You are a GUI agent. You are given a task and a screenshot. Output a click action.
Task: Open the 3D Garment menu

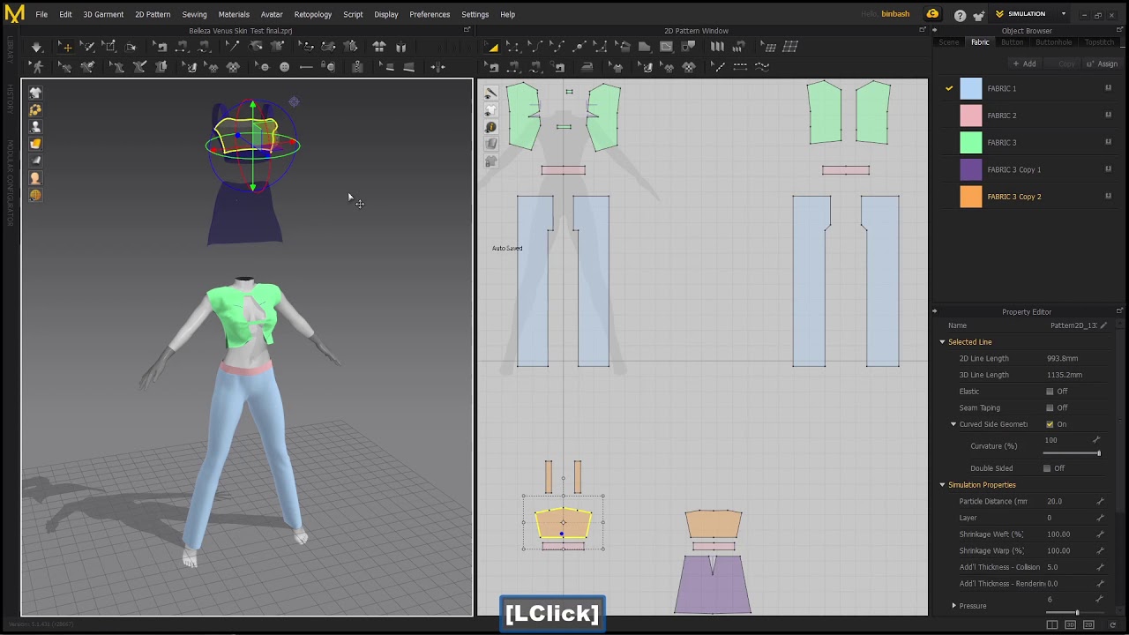point(103,14)
